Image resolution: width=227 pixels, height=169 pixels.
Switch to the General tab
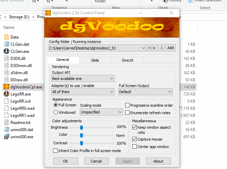pos(63,60)
